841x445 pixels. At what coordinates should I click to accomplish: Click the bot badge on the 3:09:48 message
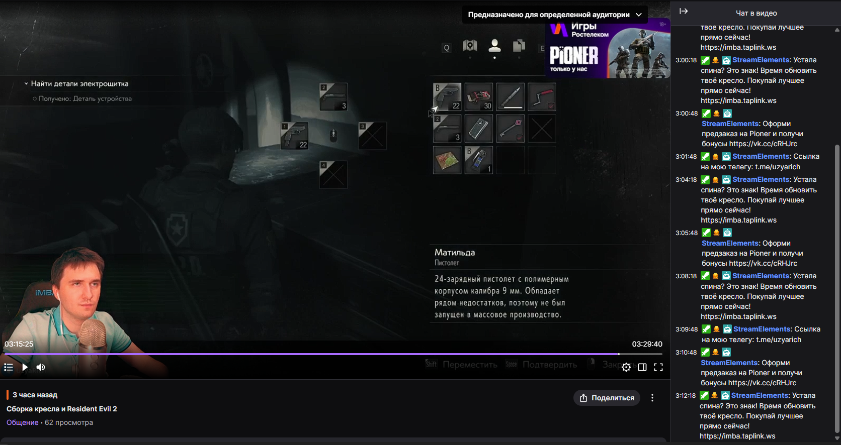point(727,329)
